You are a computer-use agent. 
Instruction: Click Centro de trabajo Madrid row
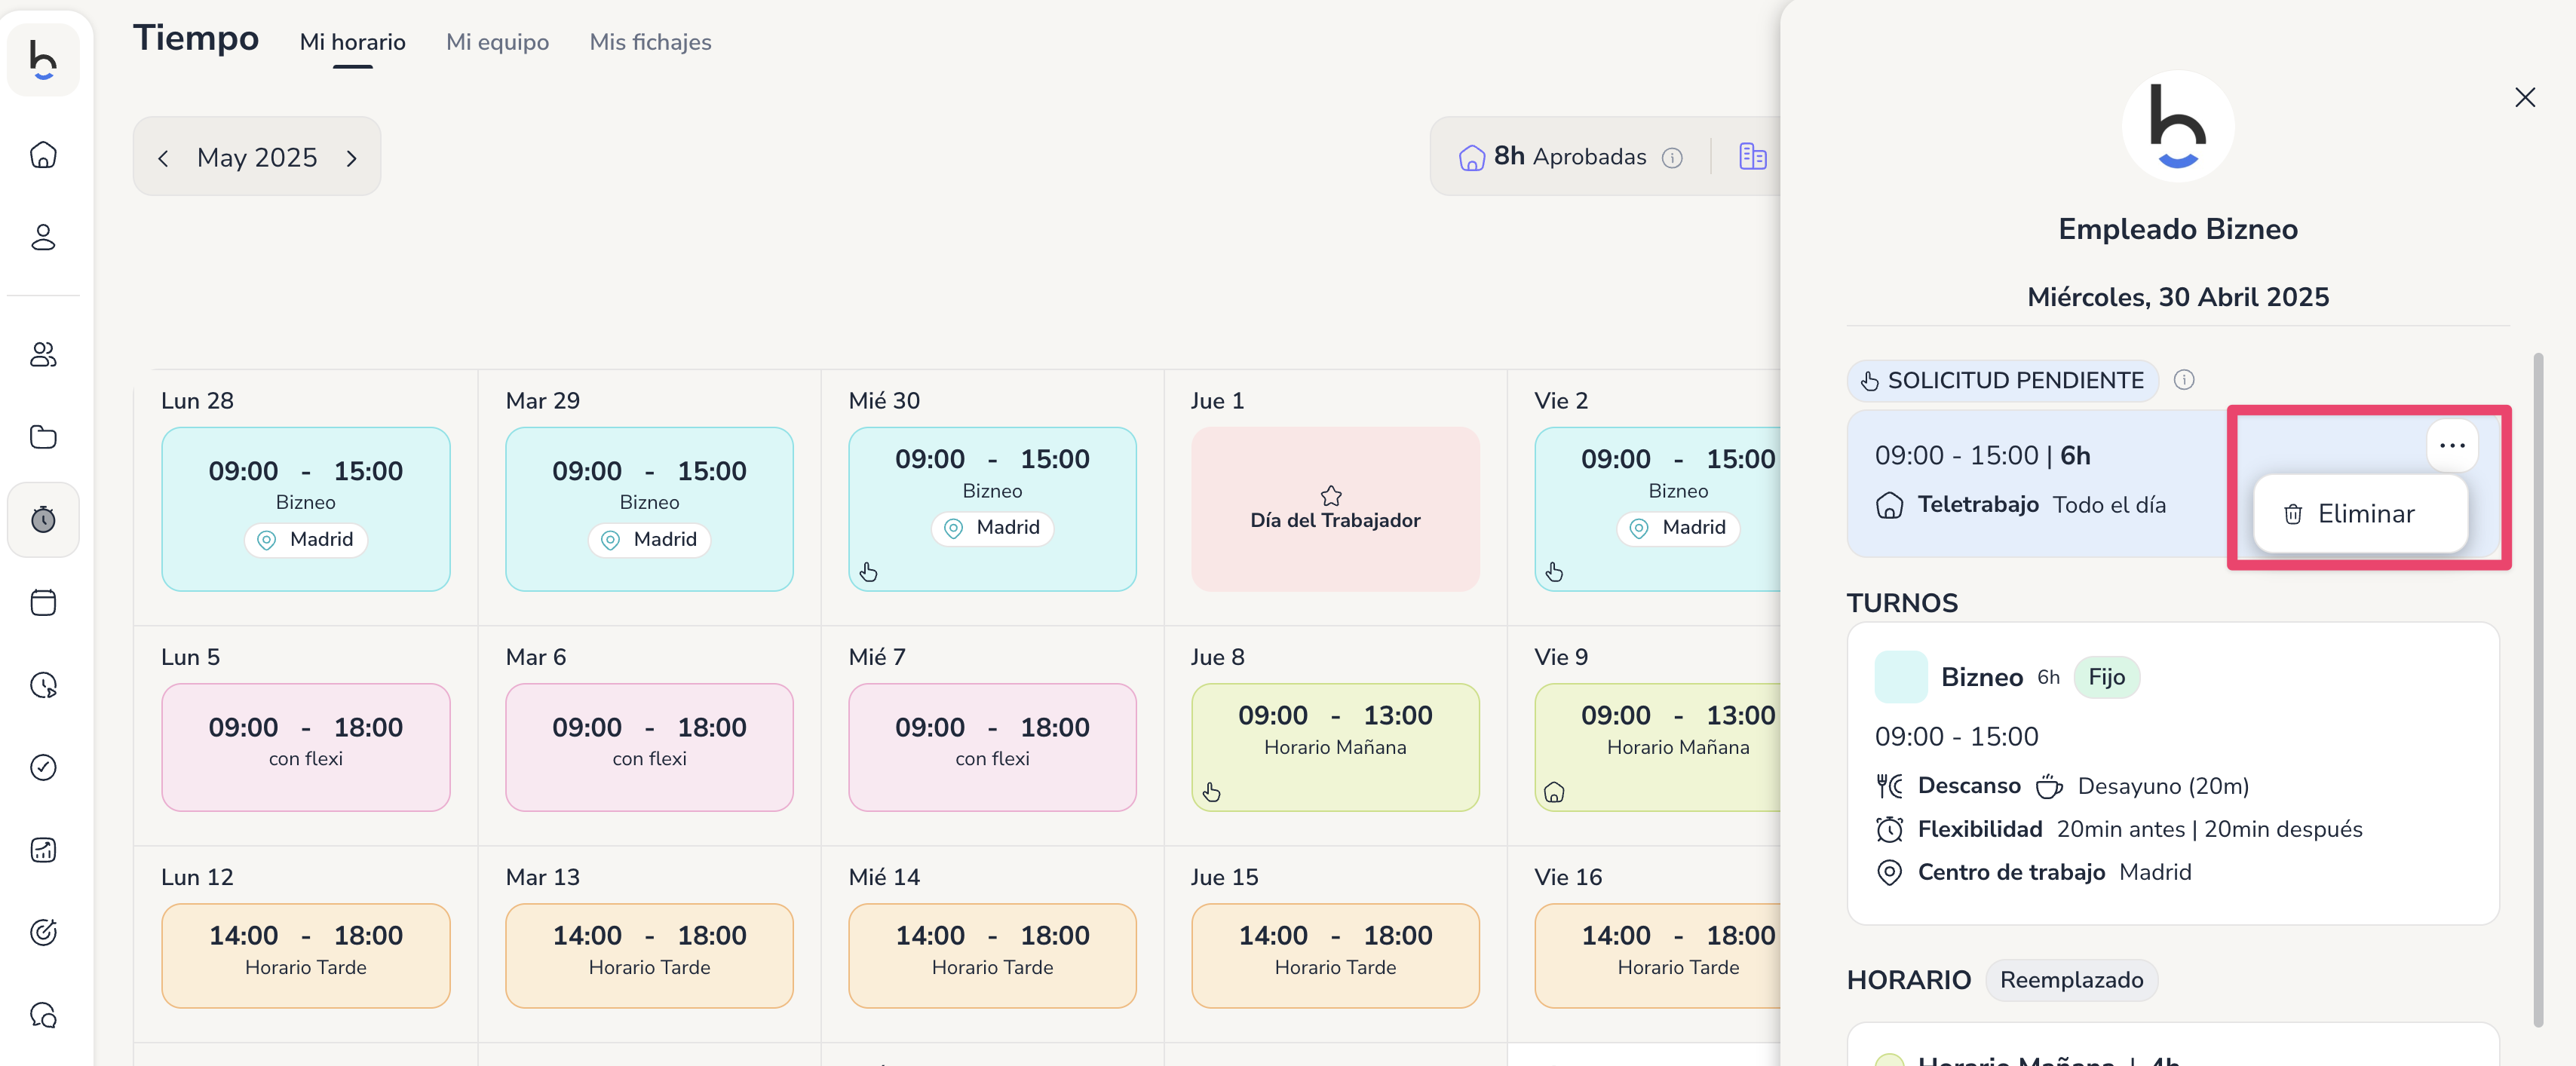pos(2034,873)
